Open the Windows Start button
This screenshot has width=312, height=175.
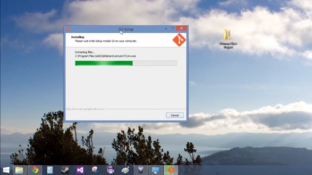(6, 170)
